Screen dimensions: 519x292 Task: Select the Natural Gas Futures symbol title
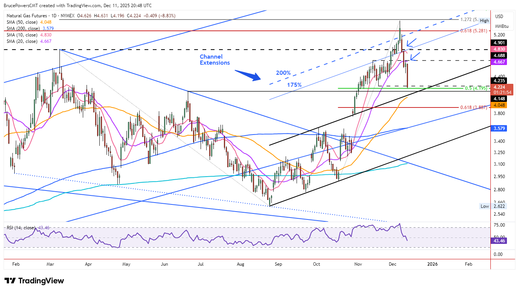pos(27,16)
